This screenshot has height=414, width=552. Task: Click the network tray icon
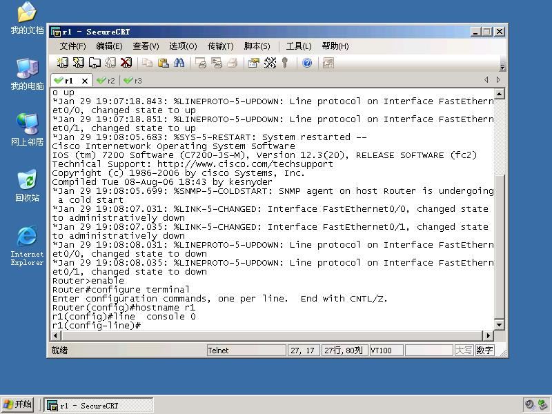coord(542,404)
